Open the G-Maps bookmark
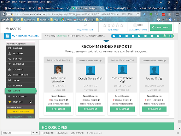This screenshot has width=181, height=136. pyautogui.click(x=66, y=20)
